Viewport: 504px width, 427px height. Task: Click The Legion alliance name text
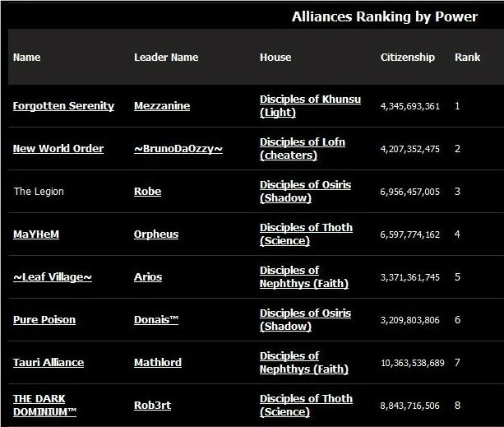(39, 192)
